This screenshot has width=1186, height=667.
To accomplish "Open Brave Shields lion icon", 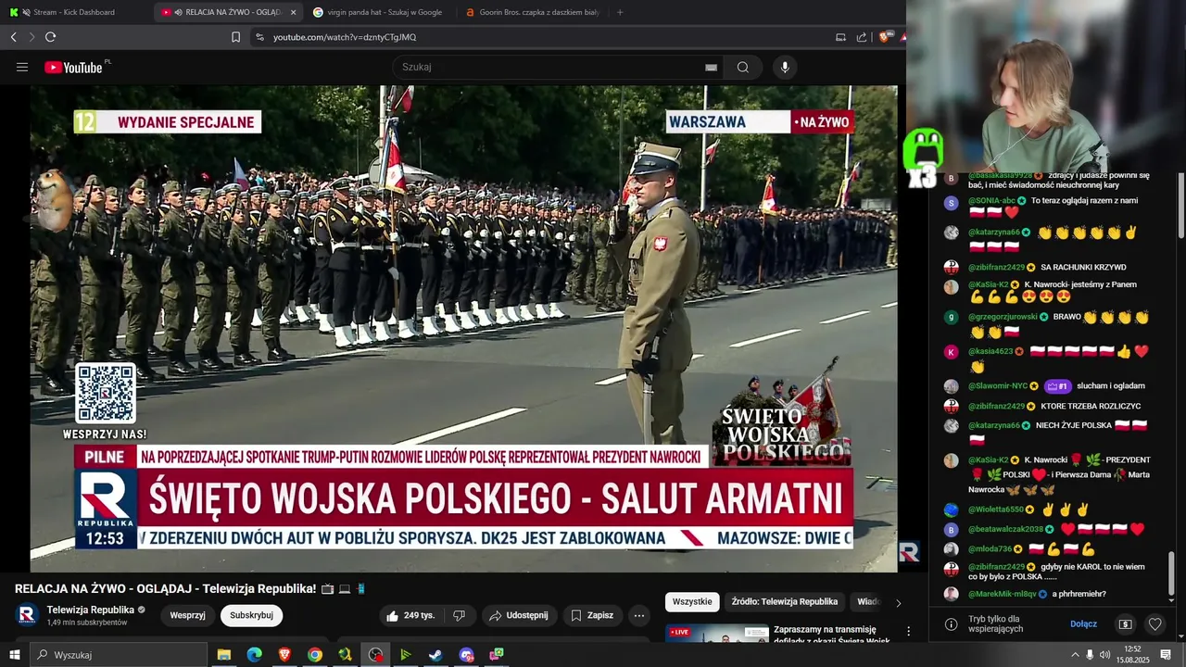I will (x=884, y=37).
